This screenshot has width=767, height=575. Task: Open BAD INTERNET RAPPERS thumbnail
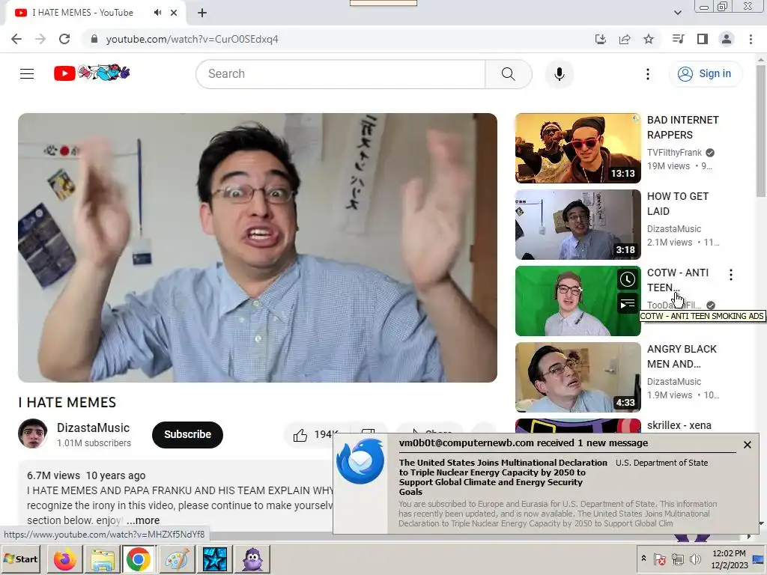coord(577,148)
